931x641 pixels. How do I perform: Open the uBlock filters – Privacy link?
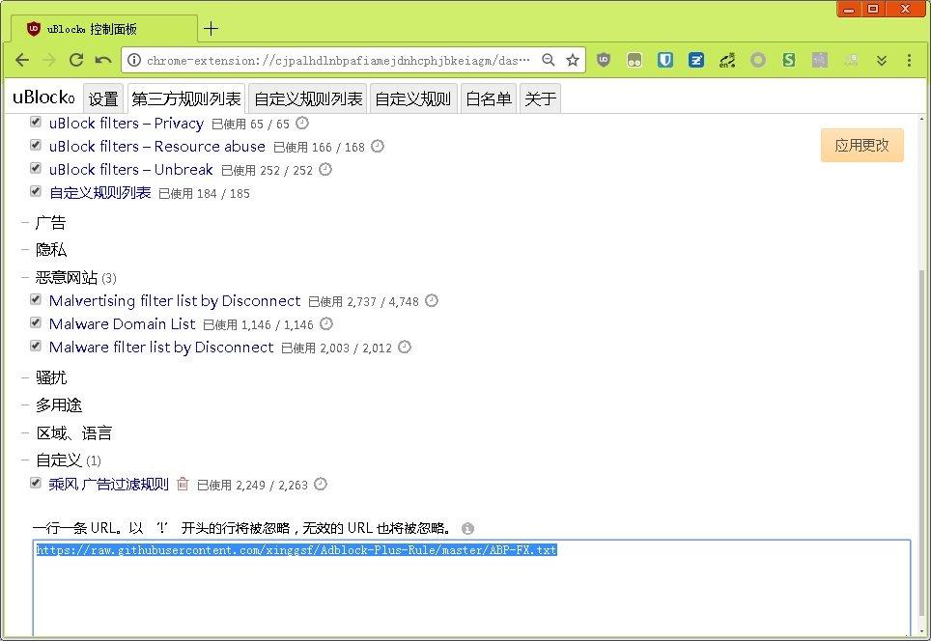[x=127, y=123]
